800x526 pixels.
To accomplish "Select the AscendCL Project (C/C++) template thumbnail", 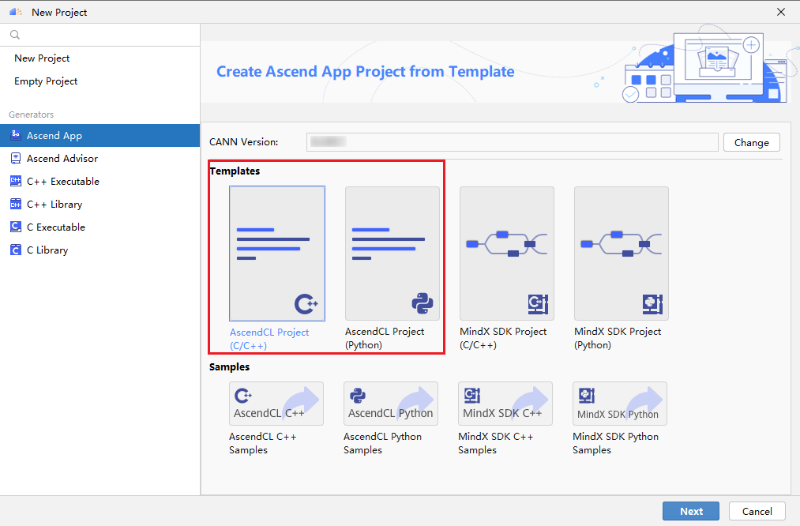I will click(277, 254).
